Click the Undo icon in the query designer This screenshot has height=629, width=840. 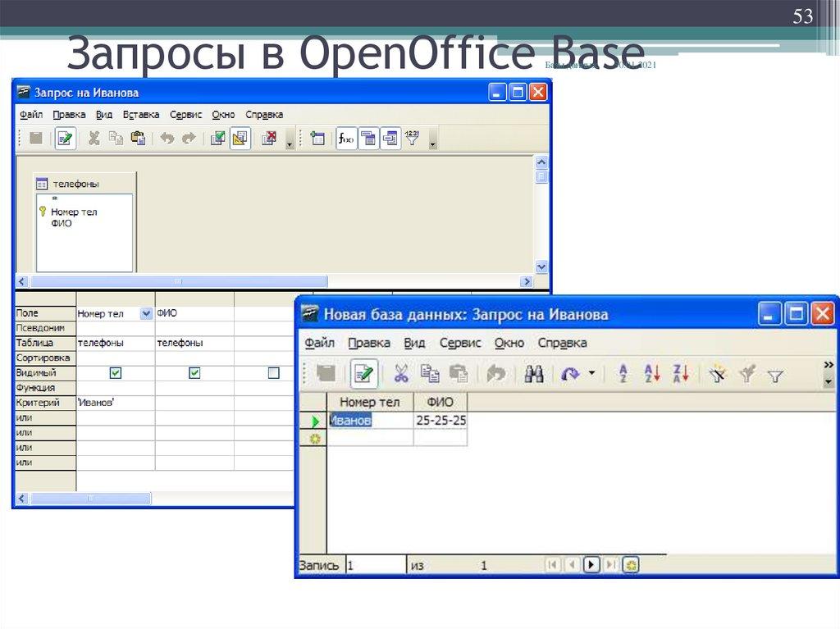click(167, 138)
